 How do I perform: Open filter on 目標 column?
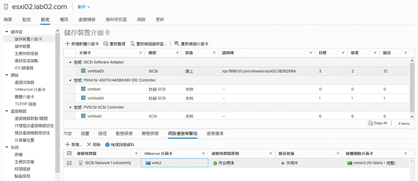(x=343, y=53)
